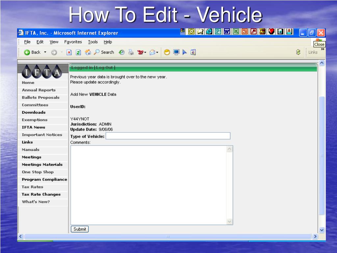The height and width of the screenshot is (253, 337).
Task: Open Manuals sidebar link
Action: point(31,150)
